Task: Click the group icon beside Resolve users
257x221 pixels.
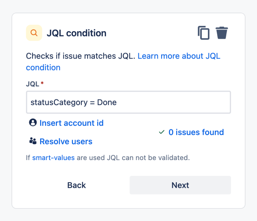Action: click(33, 141)
